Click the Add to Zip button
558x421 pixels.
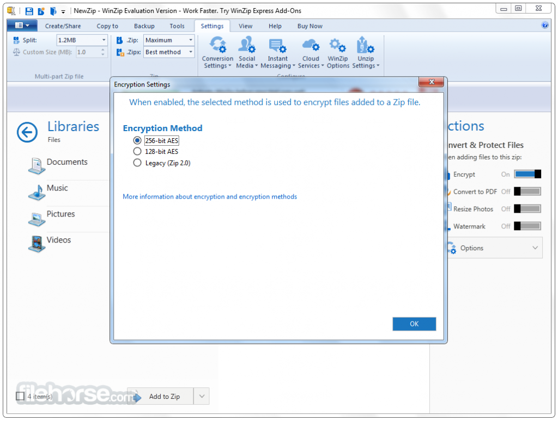tap(161, 396)
